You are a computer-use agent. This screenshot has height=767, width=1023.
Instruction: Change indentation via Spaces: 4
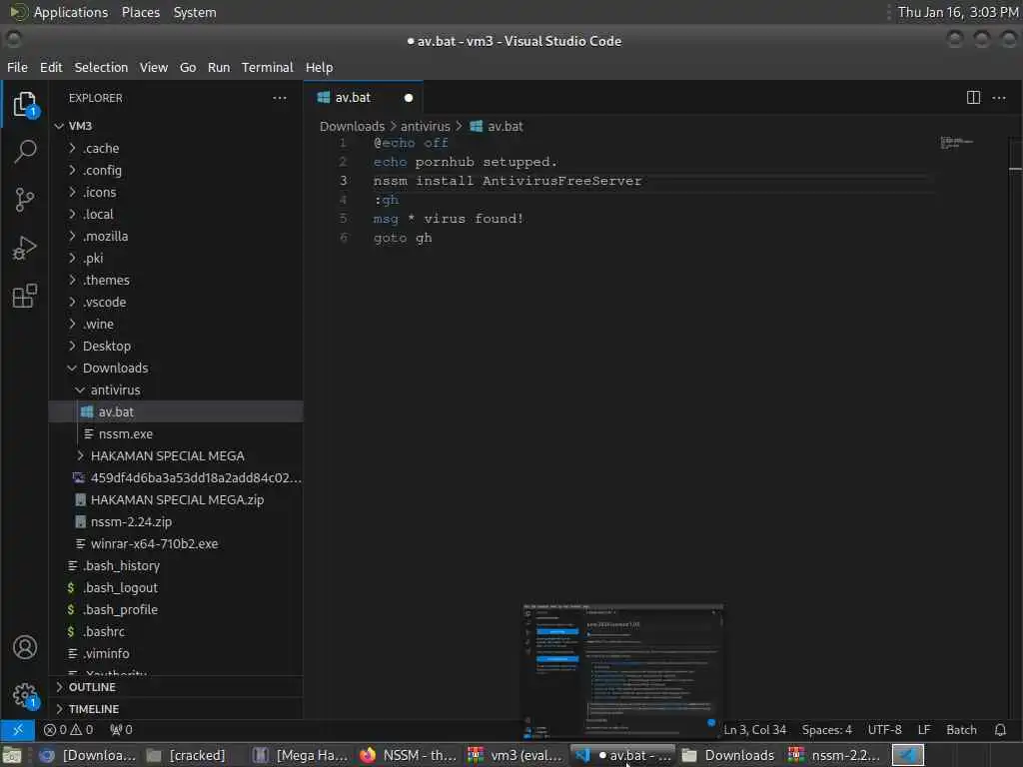pos(826,730)
